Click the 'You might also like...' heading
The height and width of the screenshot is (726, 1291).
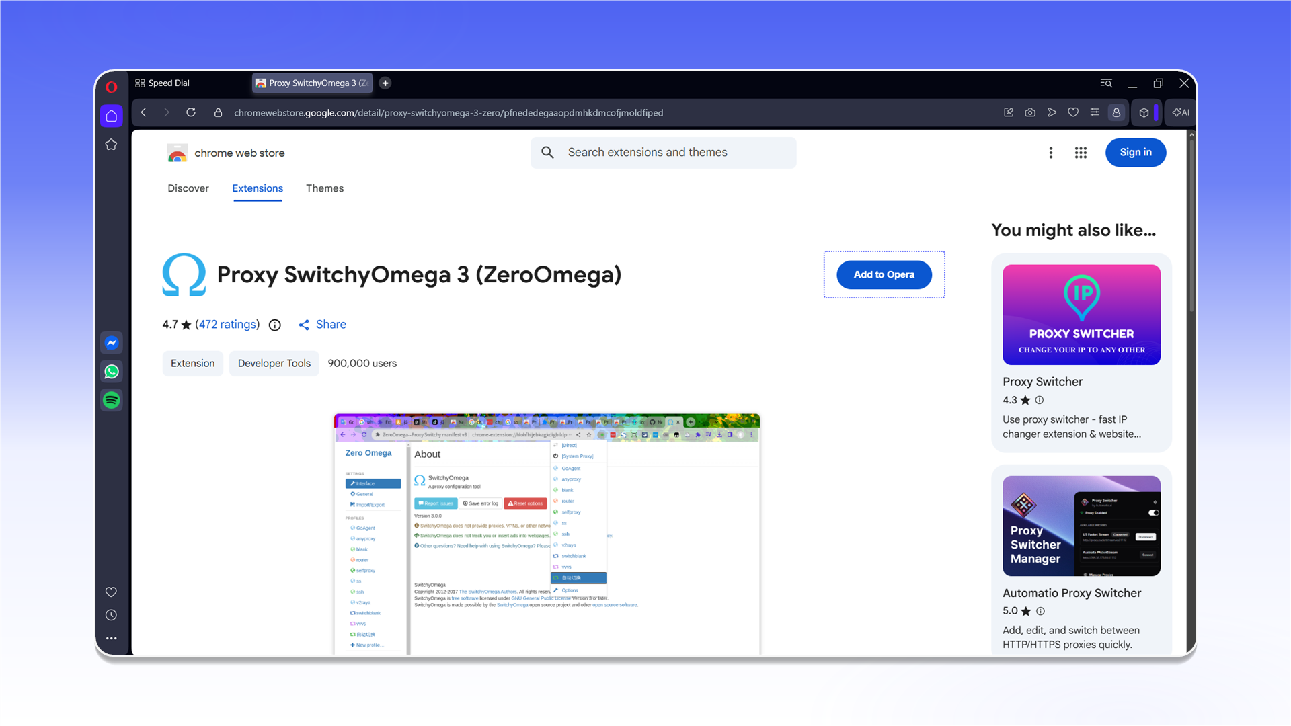tap(1074, 231)
